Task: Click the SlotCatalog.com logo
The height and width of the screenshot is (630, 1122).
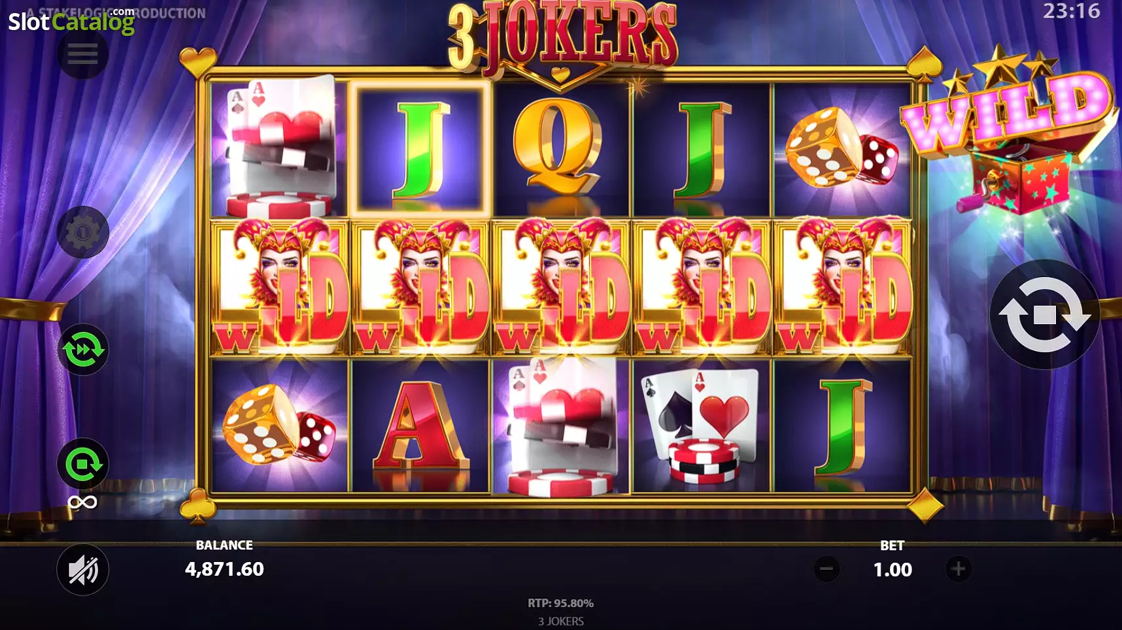Action: [71, 21]
